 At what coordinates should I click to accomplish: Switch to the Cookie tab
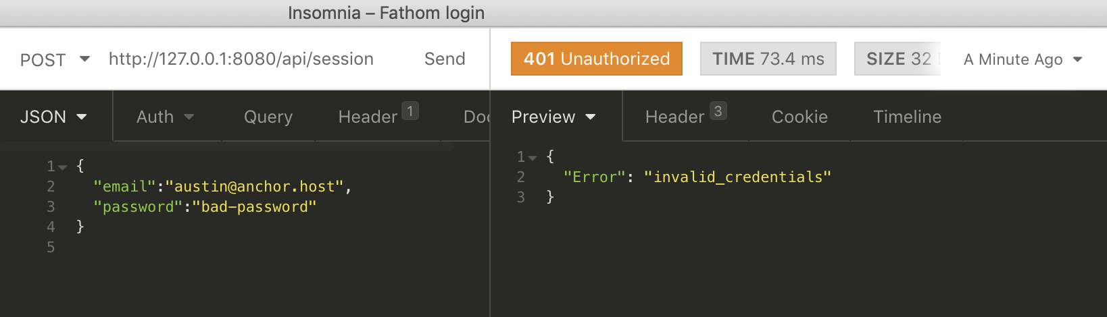click(799, 117)
